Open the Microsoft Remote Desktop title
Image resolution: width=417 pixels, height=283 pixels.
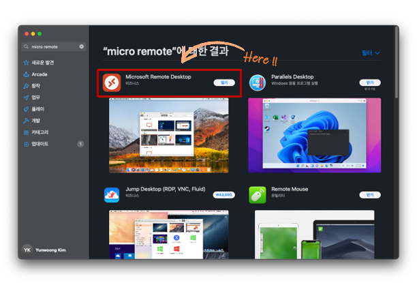pyautogui.click(x=158, y=76)
